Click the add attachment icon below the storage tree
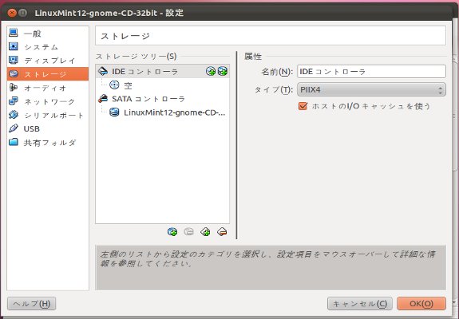Screen dimensions: 459x319 pyautogui.click(x=172, y=232)
